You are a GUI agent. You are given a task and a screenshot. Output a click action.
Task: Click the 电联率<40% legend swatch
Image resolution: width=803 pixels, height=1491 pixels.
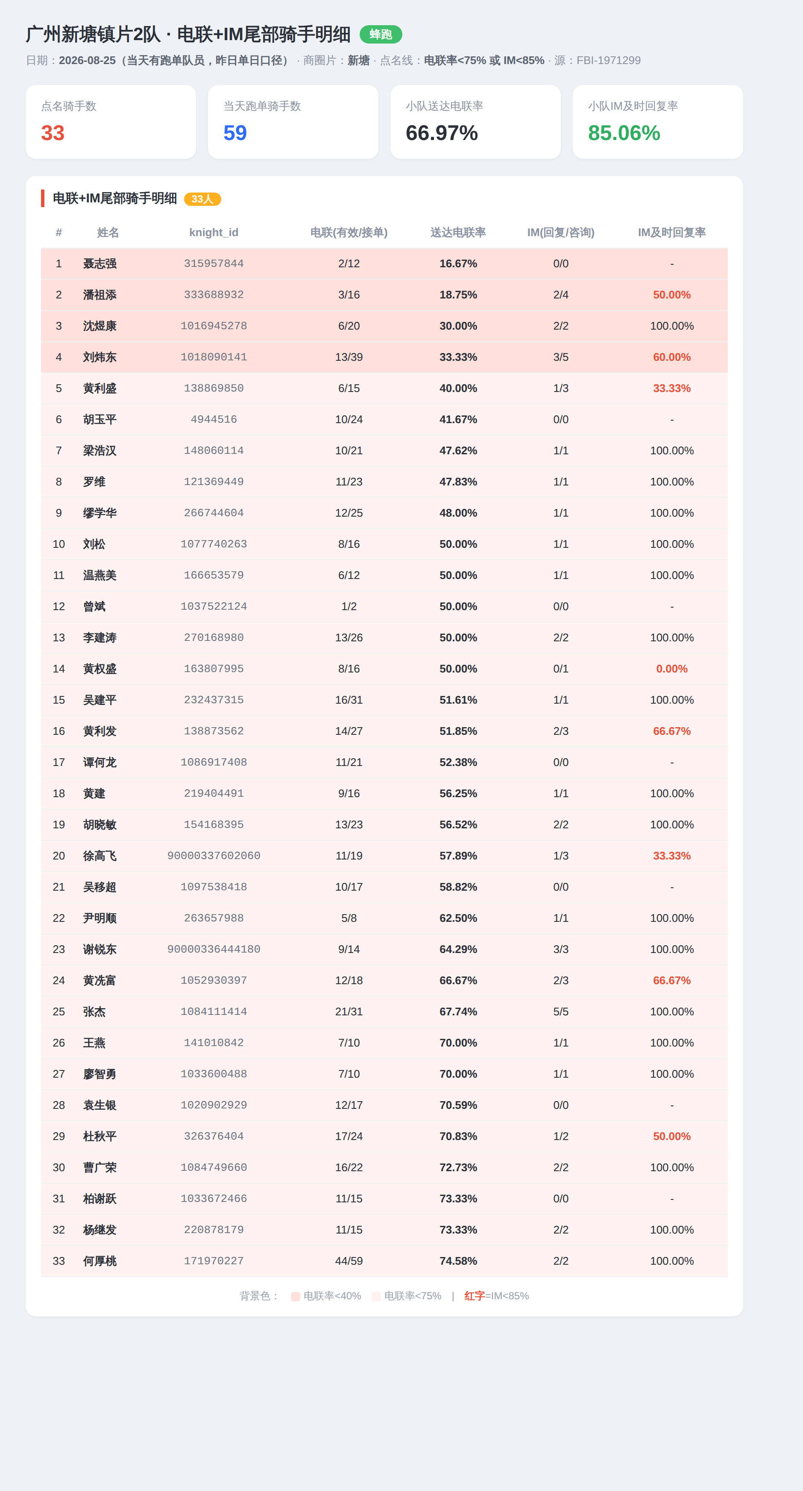pos(295,1297)
